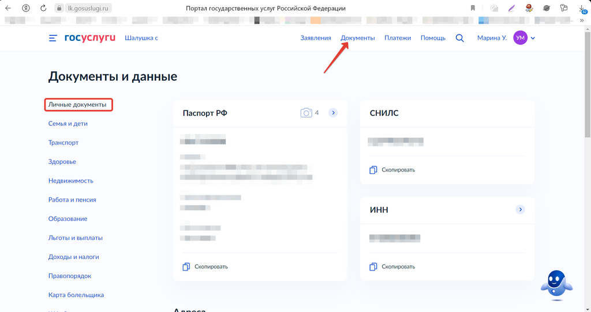
Task: Expand Паспорт РФ details chevron
Action: pos(333,113)
